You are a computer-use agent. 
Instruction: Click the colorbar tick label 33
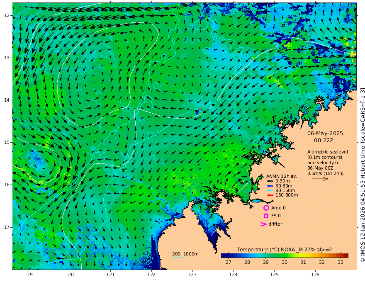(x=341, y=262)
